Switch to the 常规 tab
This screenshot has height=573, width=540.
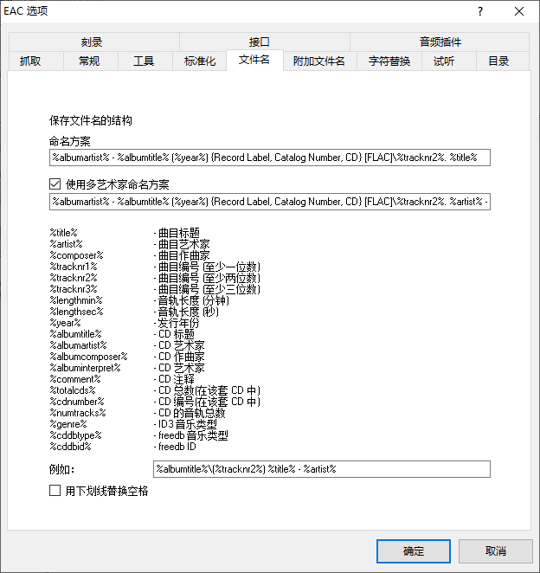point(88,61)
